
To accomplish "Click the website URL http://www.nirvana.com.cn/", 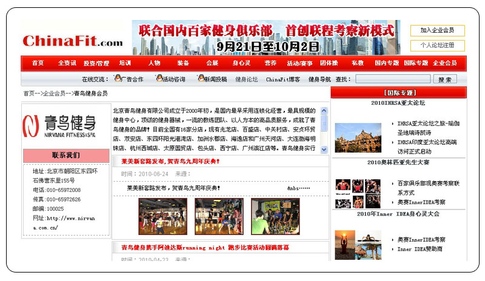I will 64,223.
